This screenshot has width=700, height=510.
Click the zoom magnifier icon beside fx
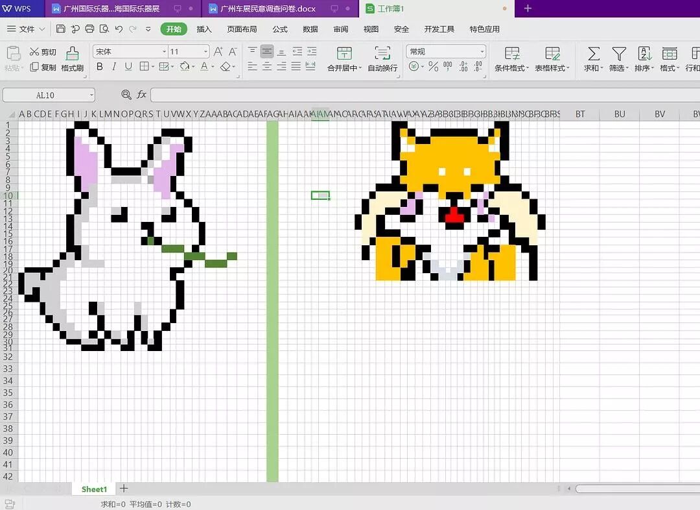(x=126, y=94)
